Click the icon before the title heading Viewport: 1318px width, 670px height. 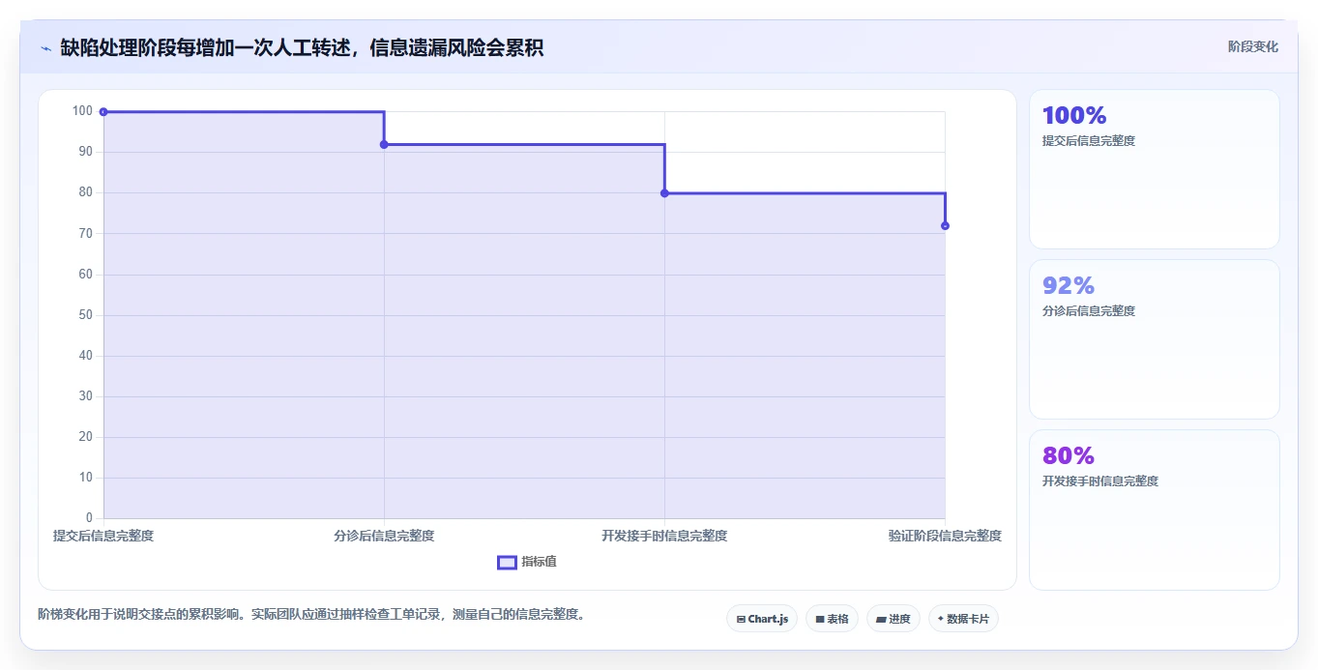coord(45,48)
